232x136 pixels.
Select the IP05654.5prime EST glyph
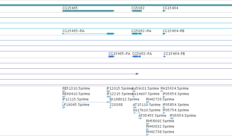[x=172, y=118]
